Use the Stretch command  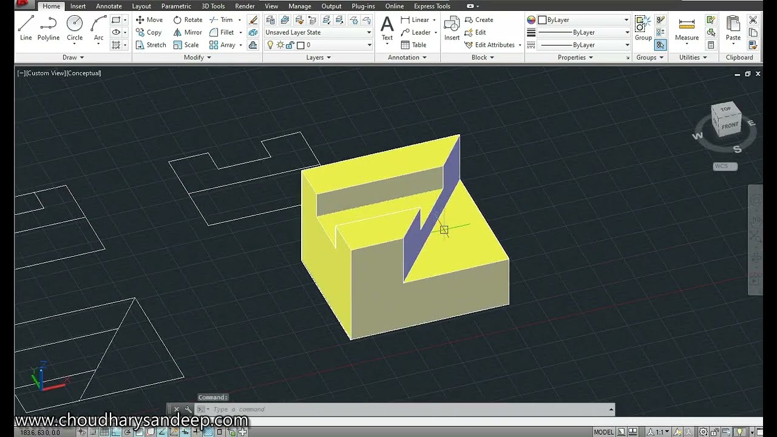151,45
